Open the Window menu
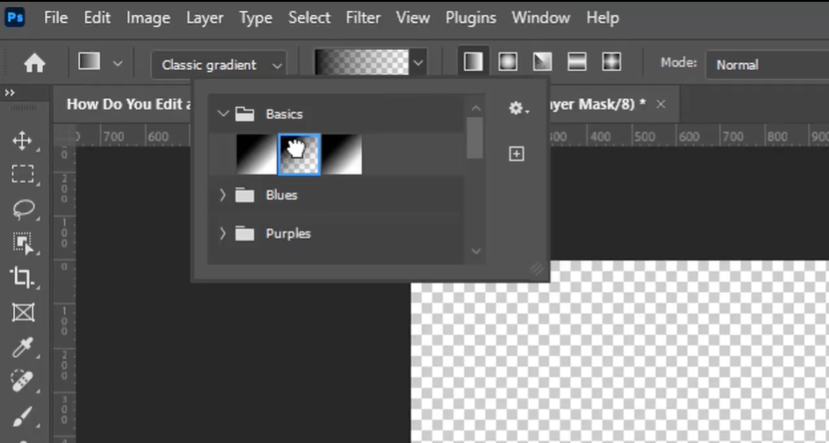This screenshot has width=829, height=443. click(x=541, y=18)
